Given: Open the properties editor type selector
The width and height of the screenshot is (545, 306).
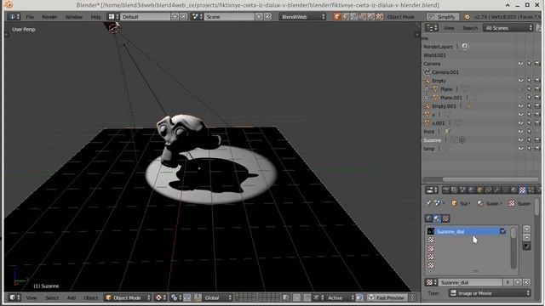Looking at the screenshot, I should [432, 190].
